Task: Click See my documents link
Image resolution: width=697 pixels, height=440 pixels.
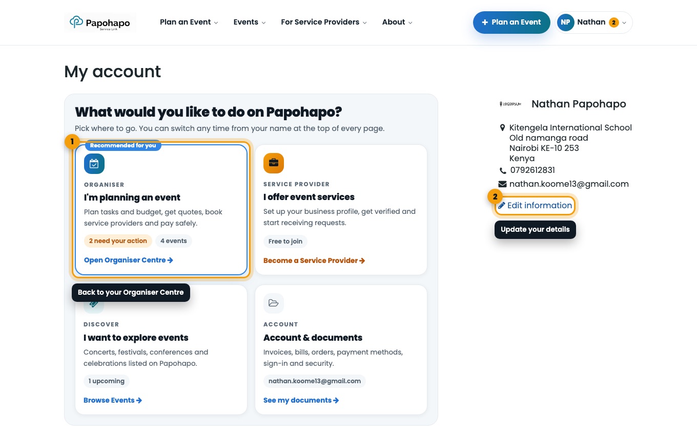Action: click(x=301, y=400)
